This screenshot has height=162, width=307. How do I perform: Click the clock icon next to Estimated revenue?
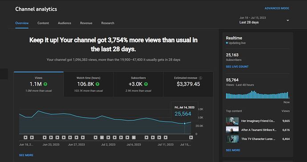pos(200,78)
